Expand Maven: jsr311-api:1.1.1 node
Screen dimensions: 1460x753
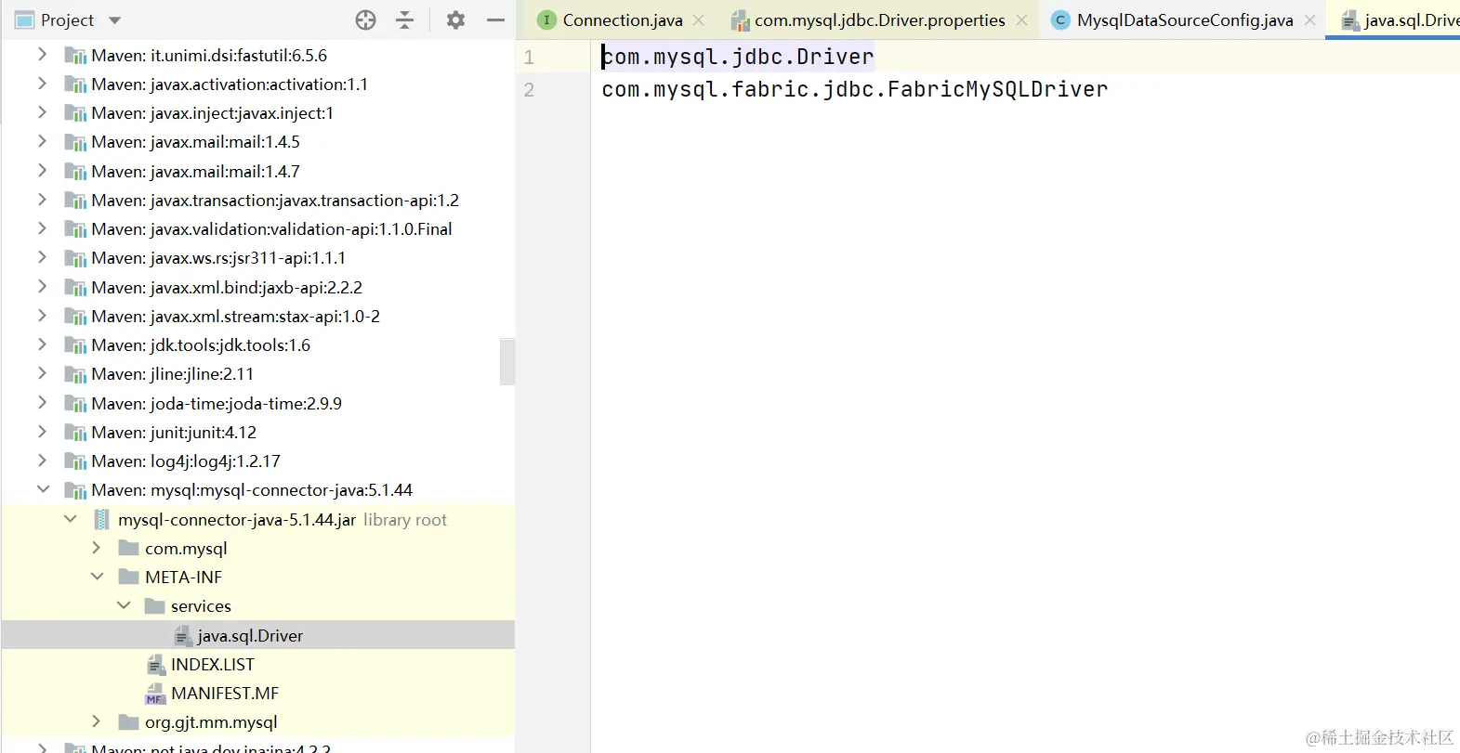[x=42, y=258]
